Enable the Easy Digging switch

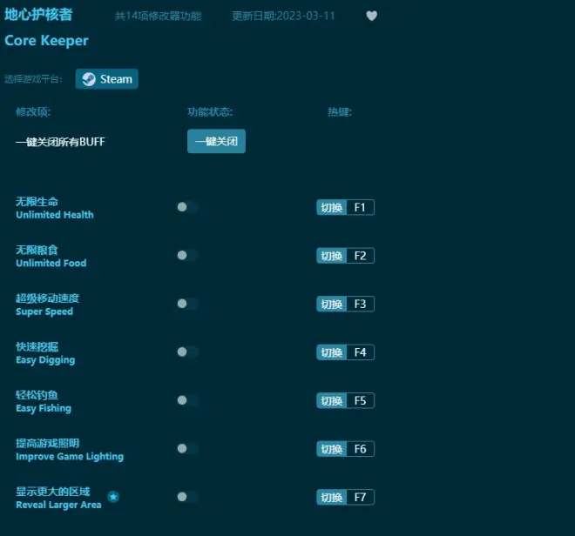pos(186,352)
